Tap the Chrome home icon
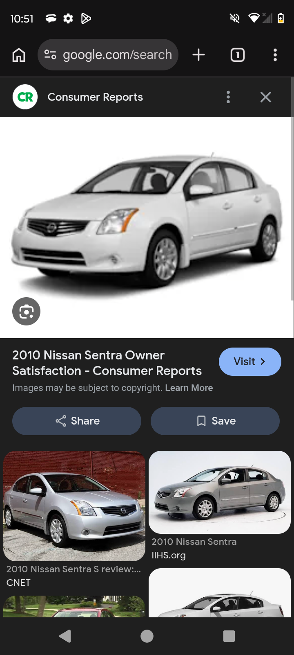 click(19, 55)
